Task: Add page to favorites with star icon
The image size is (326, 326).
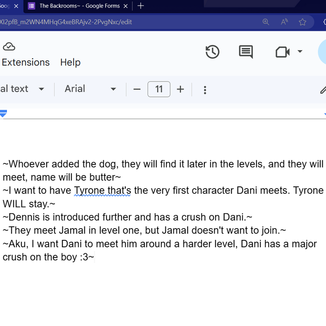Action: [x=302, y=22]
